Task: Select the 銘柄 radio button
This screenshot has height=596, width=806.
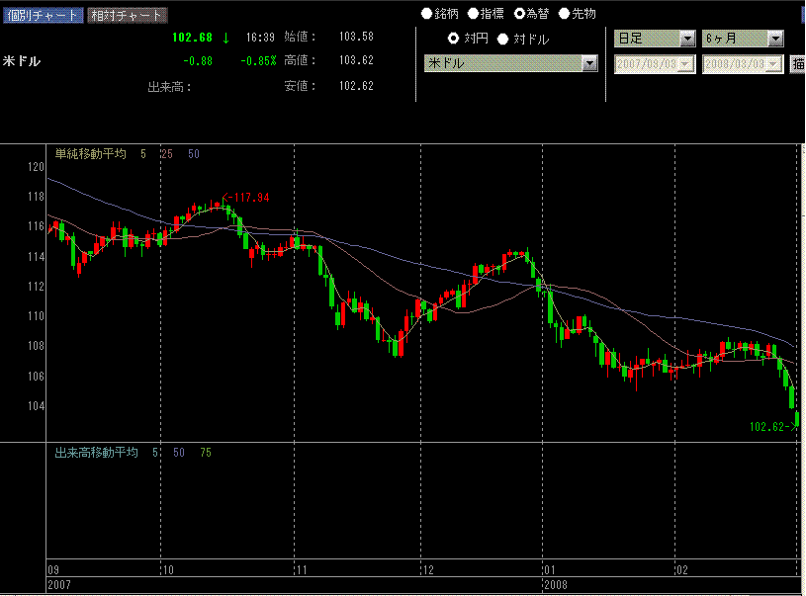Action: click(x=427, y=14)
